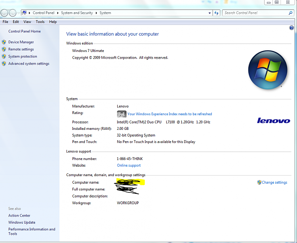Expand the arrow after Control Panel breadcrumb
Image resolution: width=297 pixels, height=243 pixels.
58,13
